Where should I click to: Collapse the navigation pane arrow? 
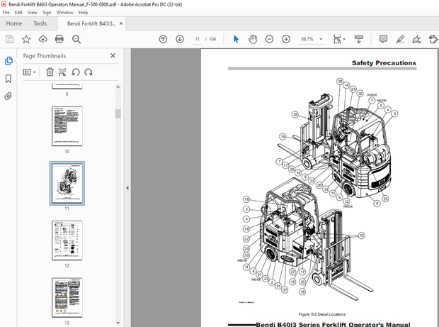point(127,188)
